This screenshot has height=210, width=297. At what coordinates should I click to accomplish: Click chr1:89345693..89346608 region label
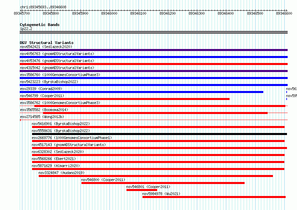point(43,7)
